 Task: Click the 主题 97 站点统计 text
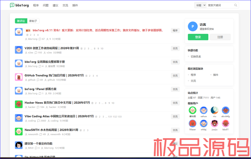(192, 98)
